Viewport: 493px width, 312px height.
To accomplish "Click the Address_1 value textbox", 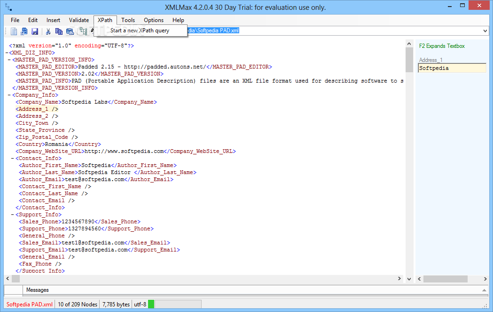I will point(452,68).
